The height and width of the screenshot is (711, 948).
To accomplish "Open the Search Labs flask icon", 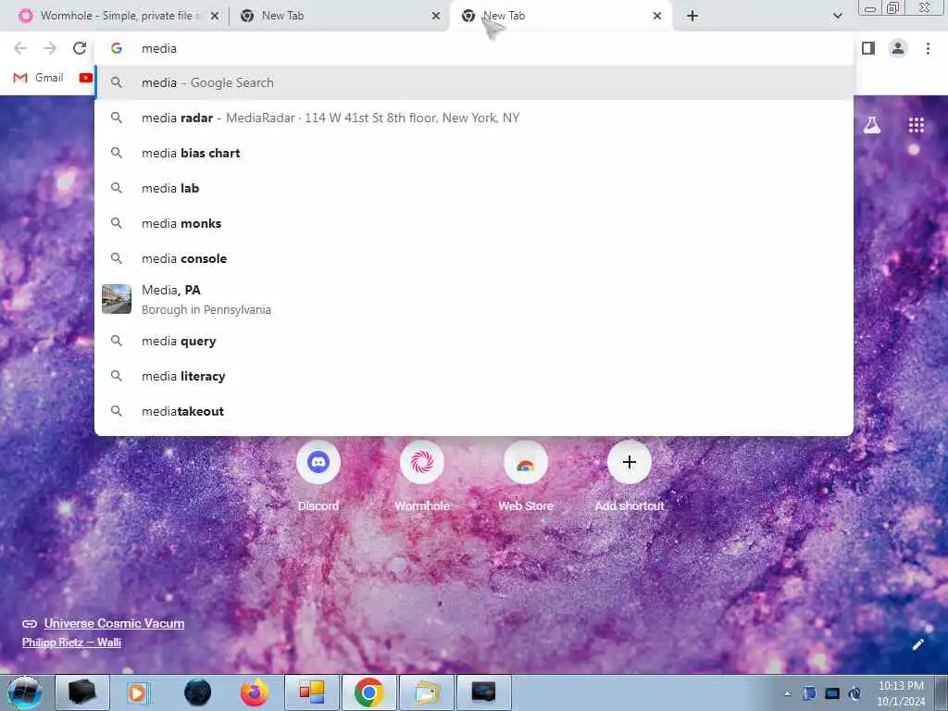I will (x=871, y=125).
